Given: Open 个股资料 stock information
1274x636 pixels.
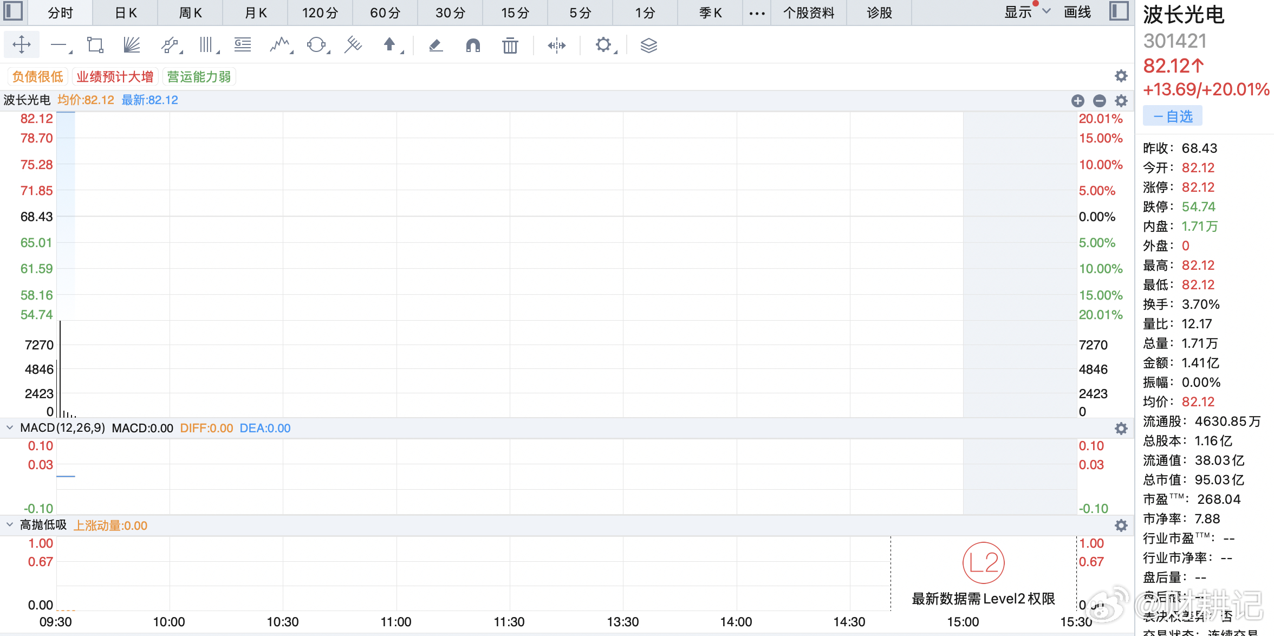Looking at the screenshot, I should 809,12.
